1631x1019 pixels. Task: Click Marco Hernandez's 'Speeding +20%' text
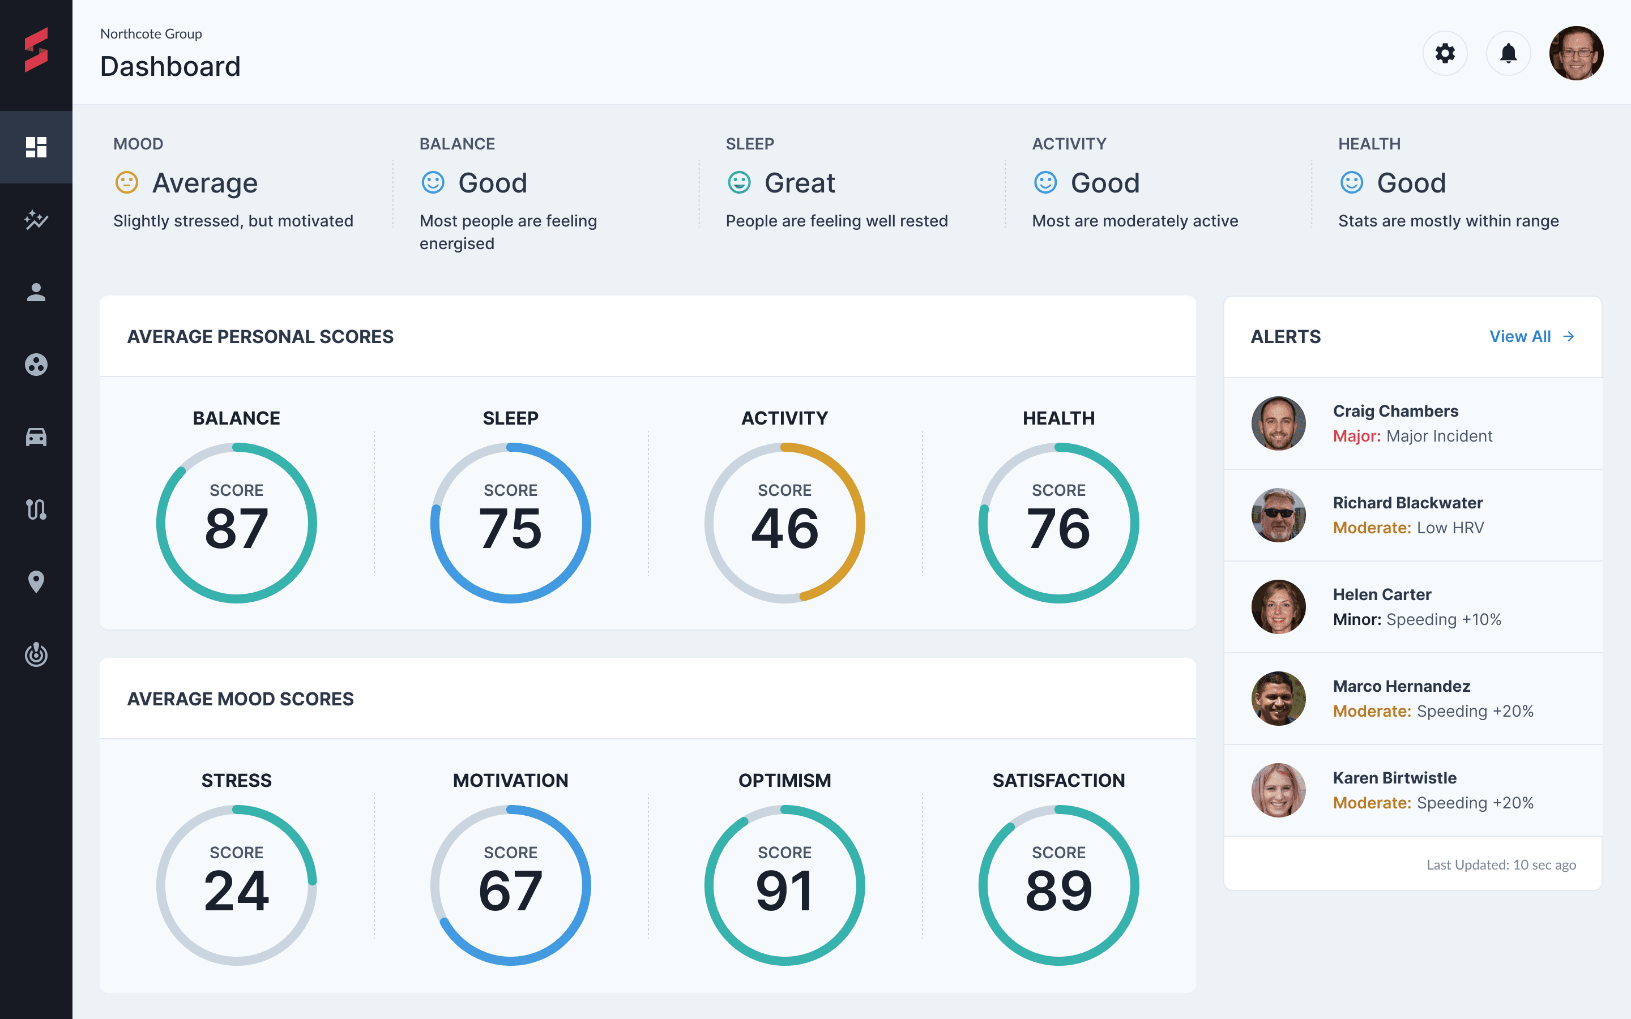click(x=1475, y=711)
